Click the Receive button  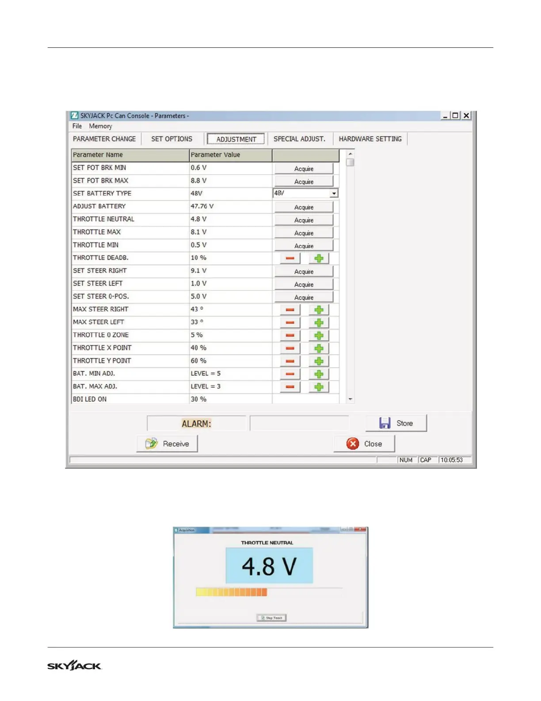point(167,443)
